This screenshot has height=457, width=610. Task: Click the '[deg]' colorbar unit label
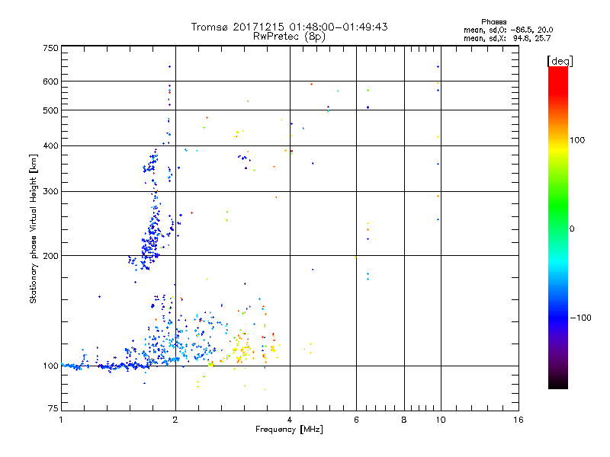(560, 61)
